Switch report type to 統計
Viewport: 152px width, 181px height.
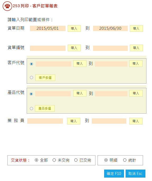[125, 160]
